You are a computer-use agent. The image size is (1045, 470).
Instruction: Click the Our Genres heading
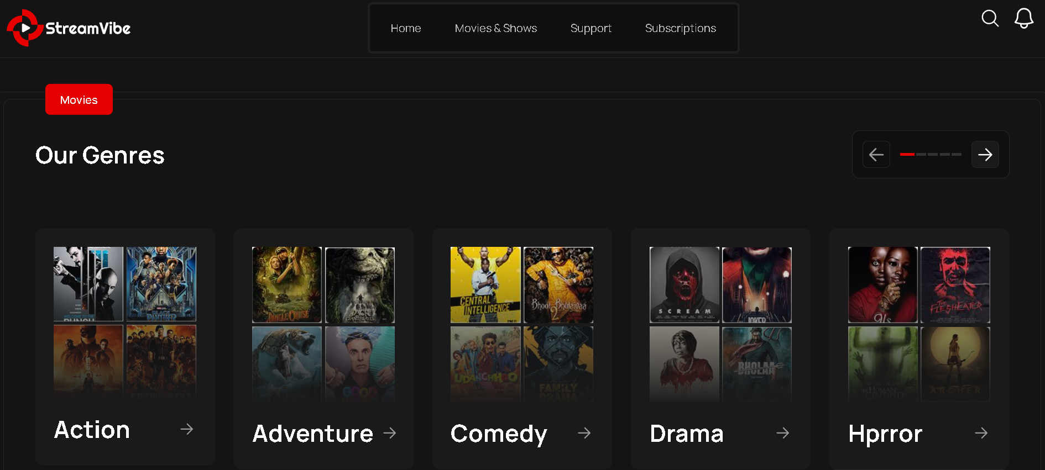pyautogui.click(x=100, y=155)
